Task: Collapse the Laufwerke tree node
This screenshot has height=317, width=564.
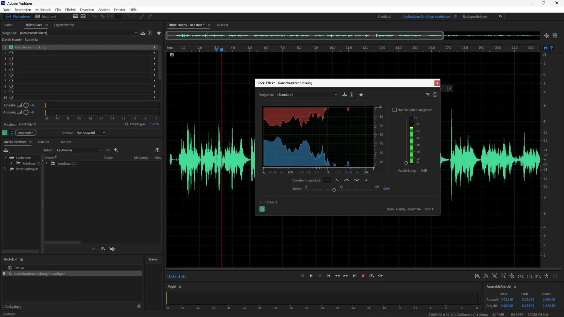Action: (x=5, y=158)
